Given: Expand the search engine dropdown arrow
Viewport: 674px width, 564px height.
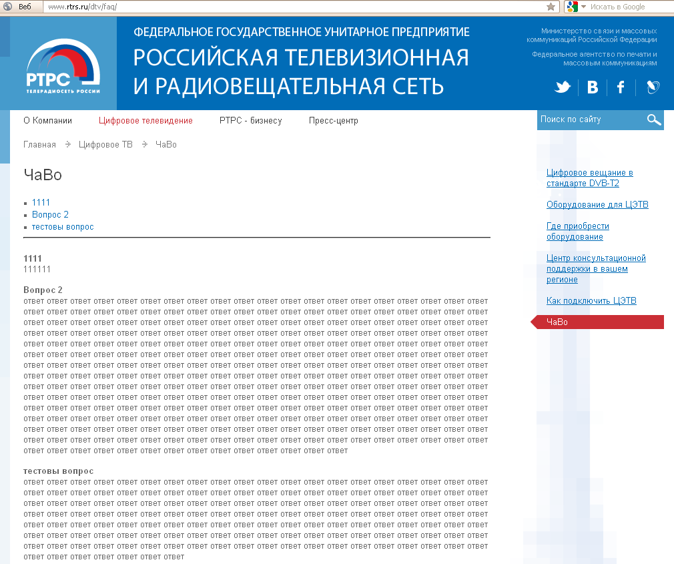Looking at the screenshot, I should pos(583,7).
